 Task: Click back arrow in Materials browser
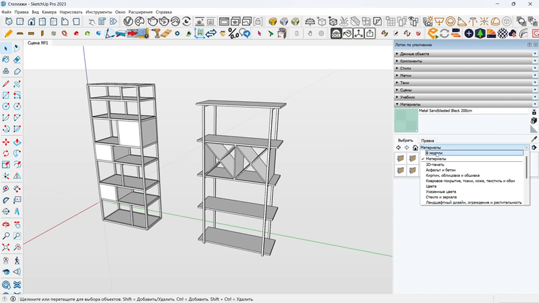coord(399,148)
